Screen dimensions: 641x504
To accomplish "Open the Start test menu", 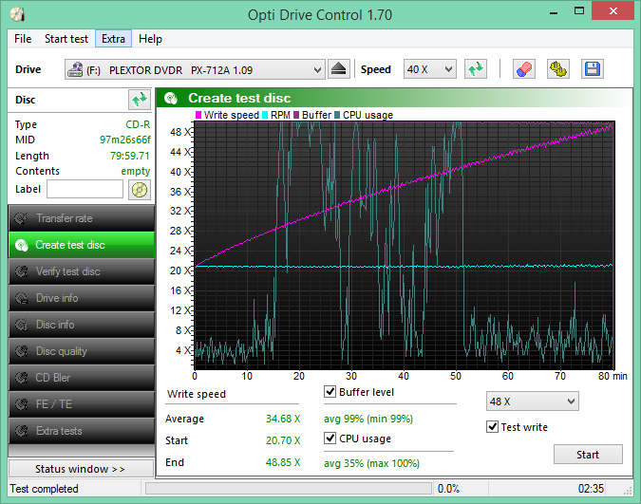I will click(66, 39).
